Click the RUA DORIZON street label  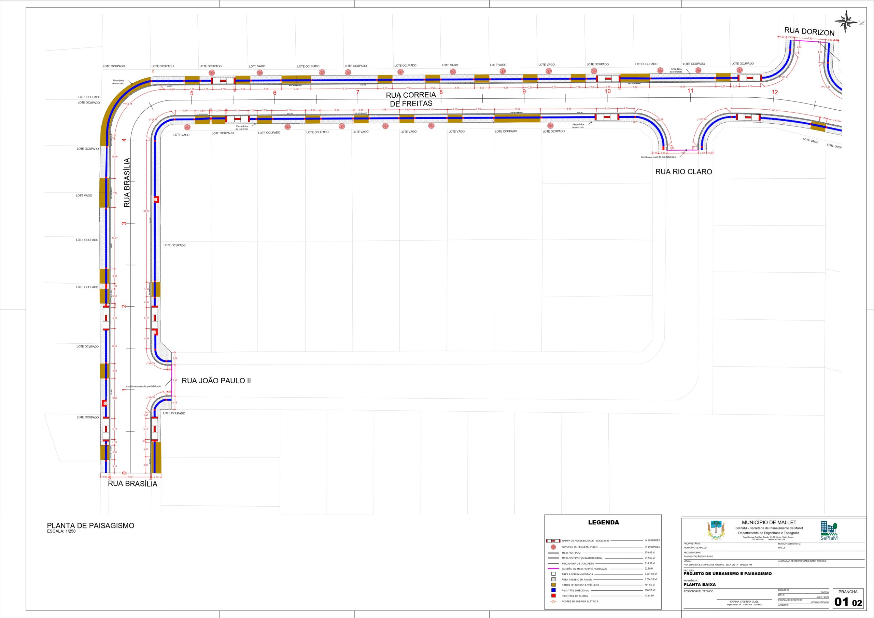coord(809,32)
